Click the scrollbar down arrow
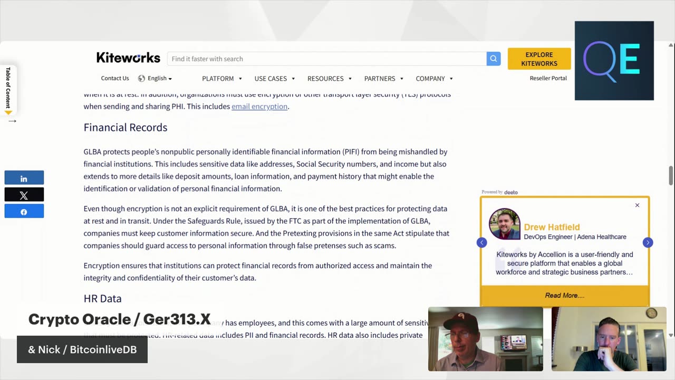This screenshot has height=380, width=675. [671, 335]
